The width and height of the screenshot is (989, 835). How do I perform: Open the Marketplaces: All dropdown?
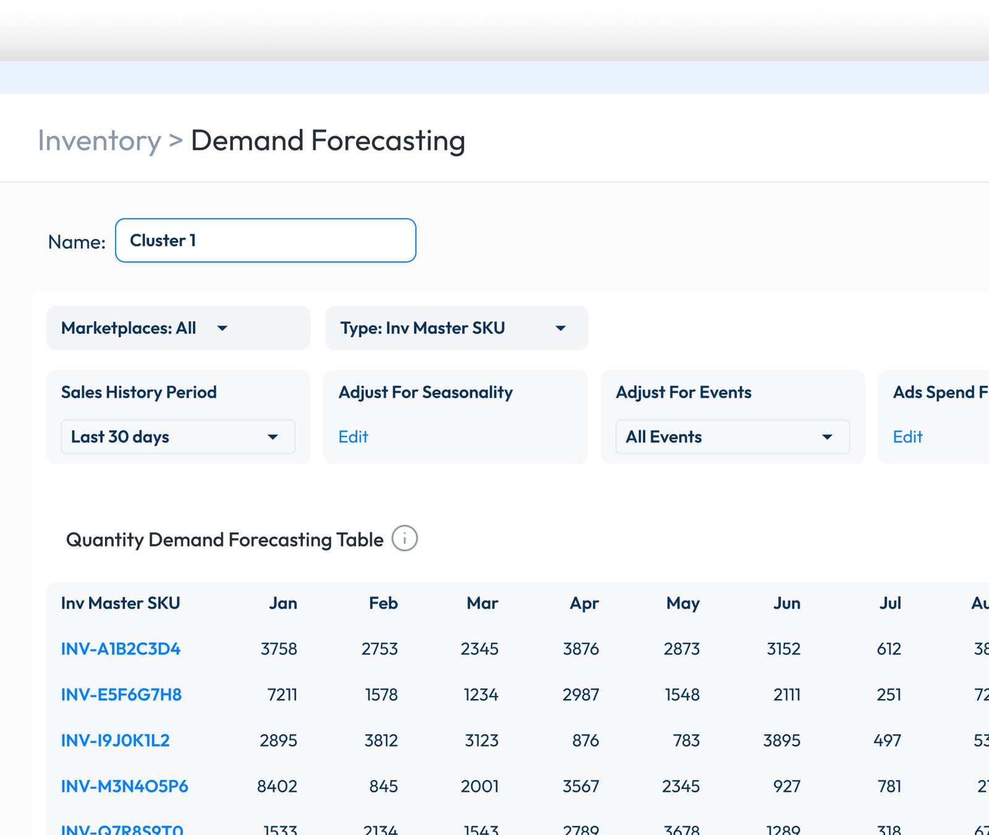[x=178, y=328]
